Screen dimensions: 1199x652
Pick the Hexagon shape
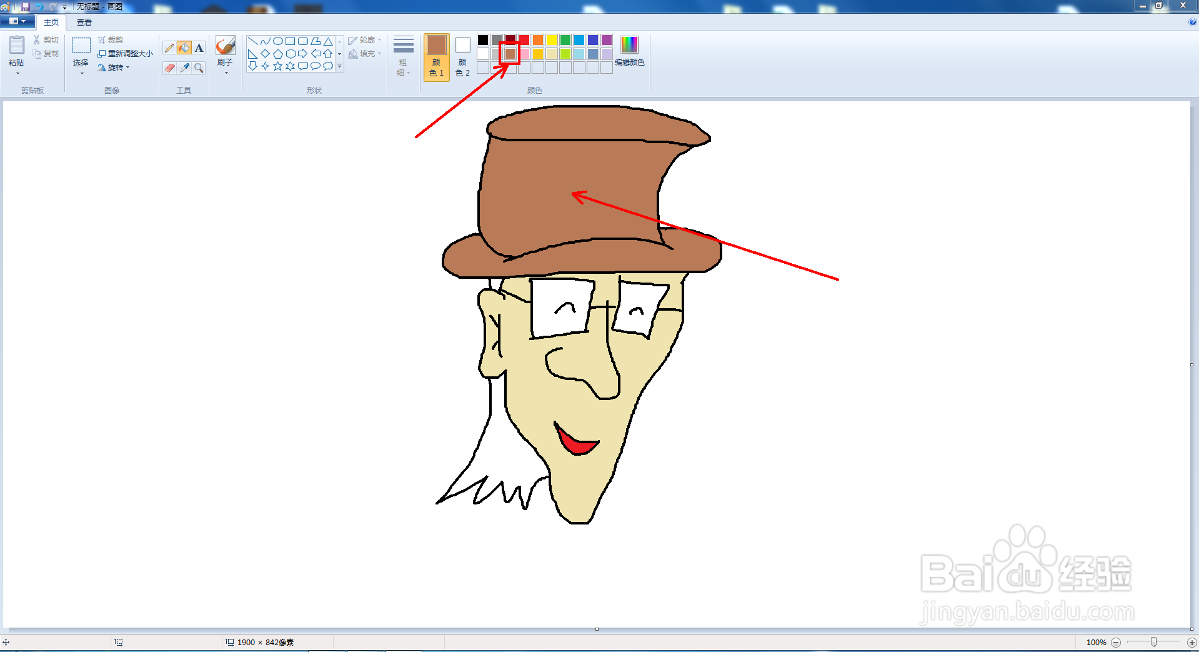coord(291,54)
